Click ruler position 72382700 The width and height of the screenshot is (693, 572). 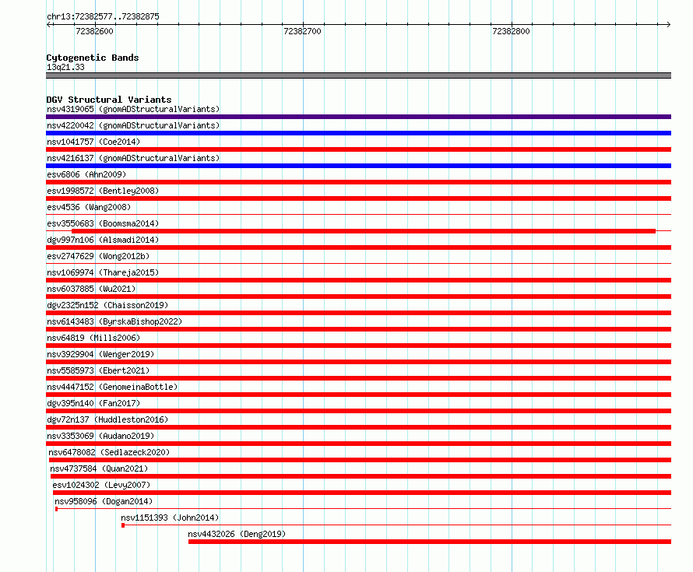303,31
